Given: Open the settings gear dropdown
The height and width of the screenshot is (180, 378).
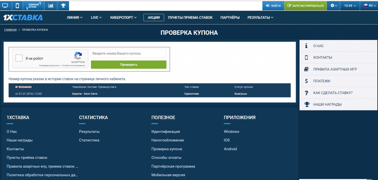Looking at the screenshot, I should pyautogui.click(x=333, y=6).
